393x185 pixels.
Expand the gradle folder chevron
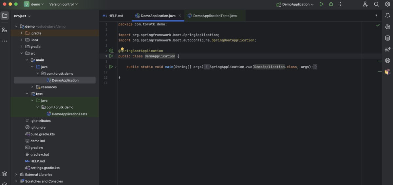(x=22, y=47)
